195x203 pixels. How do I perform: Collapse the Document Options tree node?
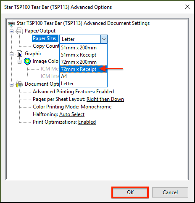[x=12, y=84]
